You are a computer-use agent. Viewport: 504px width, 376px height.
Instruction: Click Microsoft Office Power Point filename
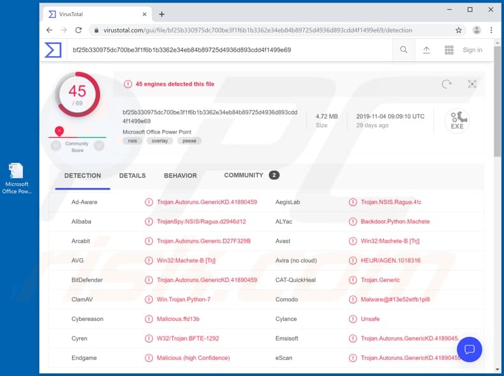click(157, 132)
